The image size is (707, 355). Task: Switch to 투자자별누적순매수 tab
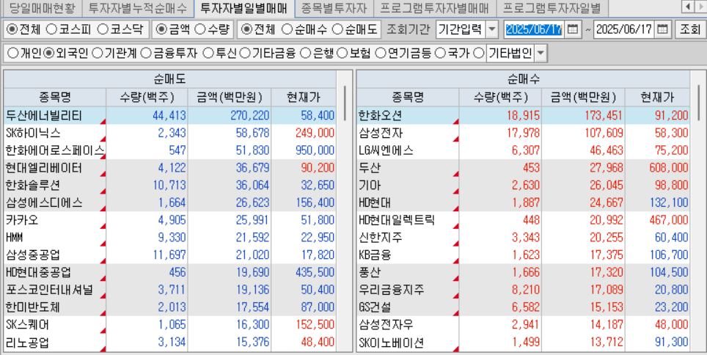[x=137, y=7]
